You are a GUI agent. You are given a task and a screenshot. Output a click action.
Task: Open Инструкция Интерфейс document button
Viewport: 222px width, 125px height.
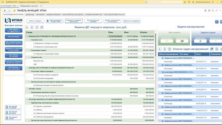tap(13, 107)
